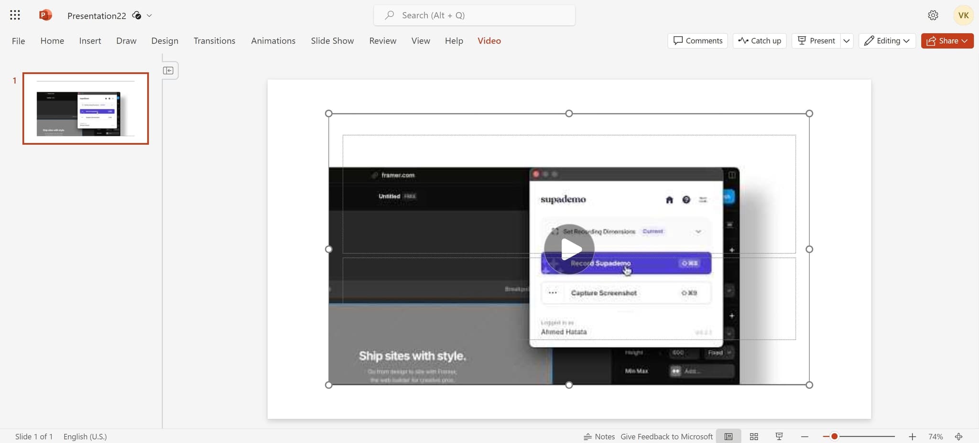Expand the Presentation22 title dropdown
Image resolution: width=979 pixels, height=443 pixels.
coord(150,15)
